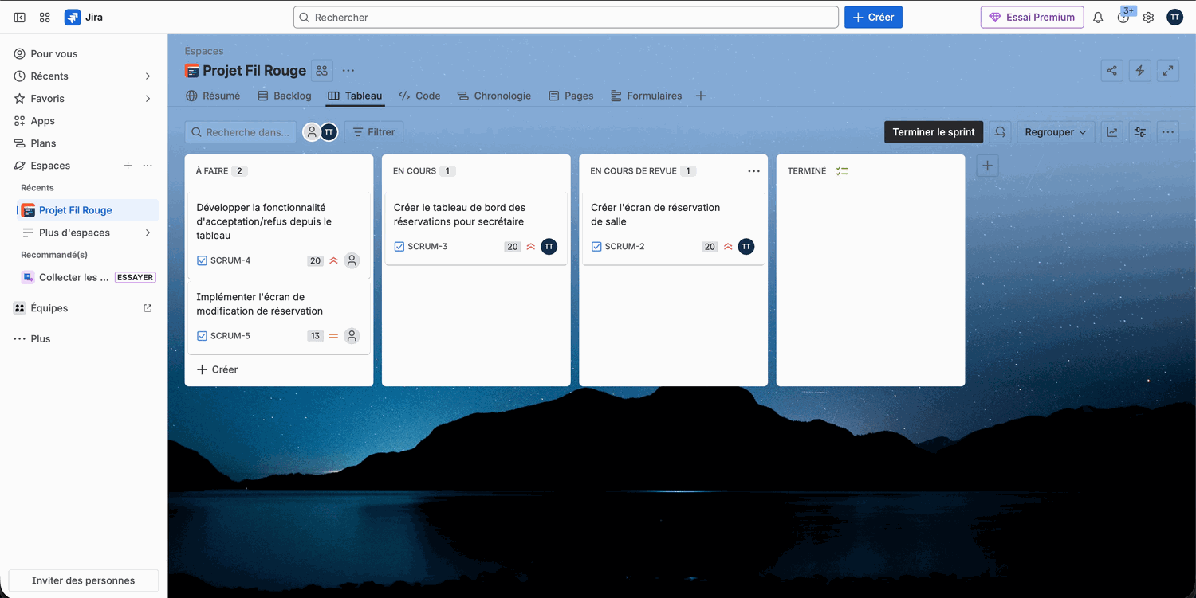Expand the Favoris submenu chevron
Image resolution: width=1196 pixels, height=598 pixels.
(148, 99)
